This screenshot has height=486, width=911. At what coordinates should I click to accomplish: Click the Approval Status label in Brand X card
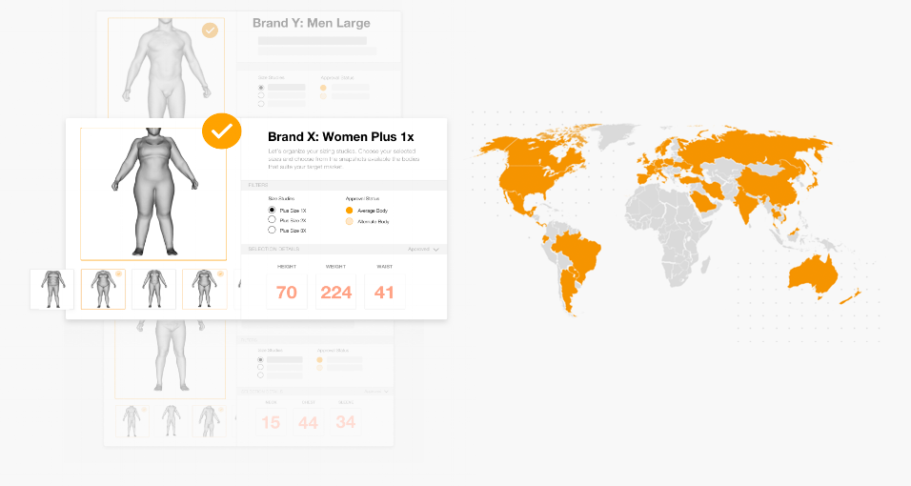(x=362, y=199)
